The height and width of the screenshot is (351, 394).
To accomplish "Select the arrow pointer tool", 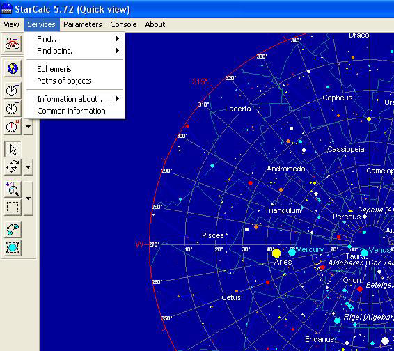I will tap(13, 149).
